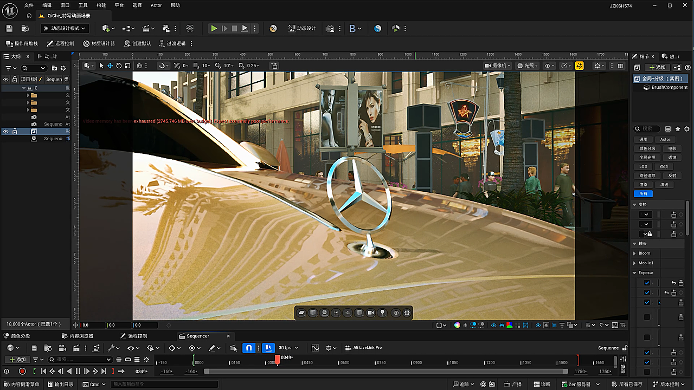This screenshot has height=390, width=694.
Task: Click the Sequencer record button
Action: point(22,372)
